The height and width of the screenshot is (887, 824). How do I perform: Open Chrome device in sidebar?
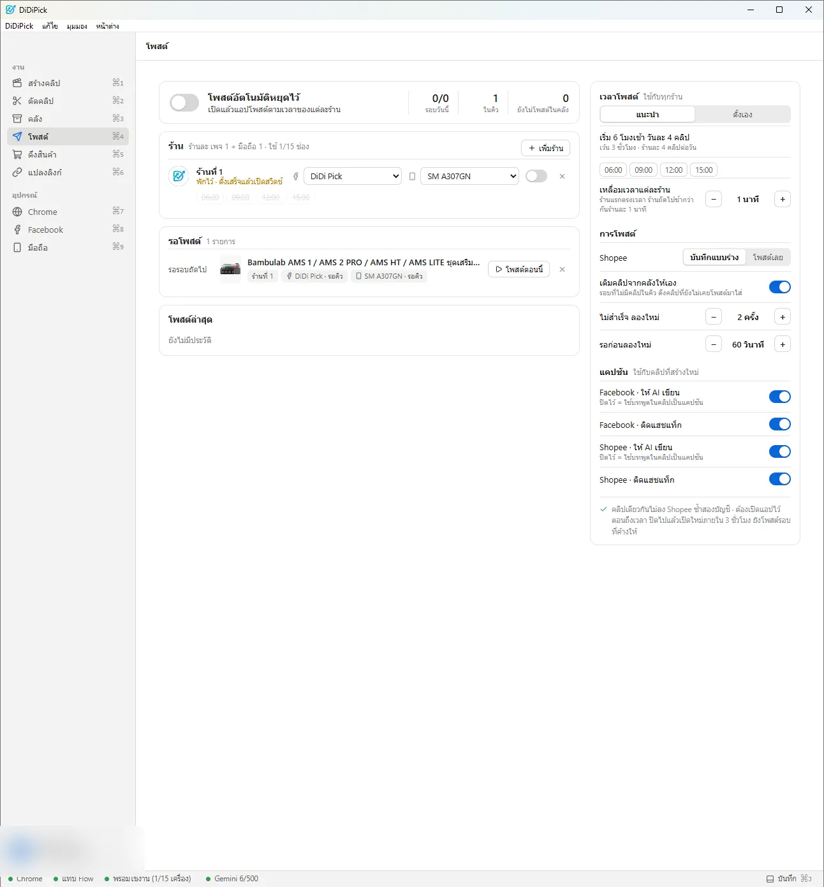[x=68, y=212]
